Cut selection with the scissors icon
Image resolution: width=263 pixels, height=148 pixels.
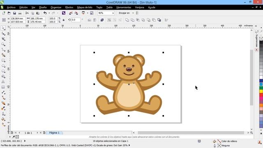27,13
